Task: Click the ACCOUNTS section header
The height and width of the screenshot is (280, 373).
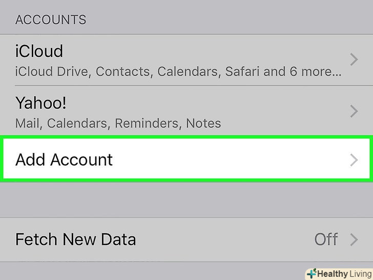Action: [x=51, y=20]
